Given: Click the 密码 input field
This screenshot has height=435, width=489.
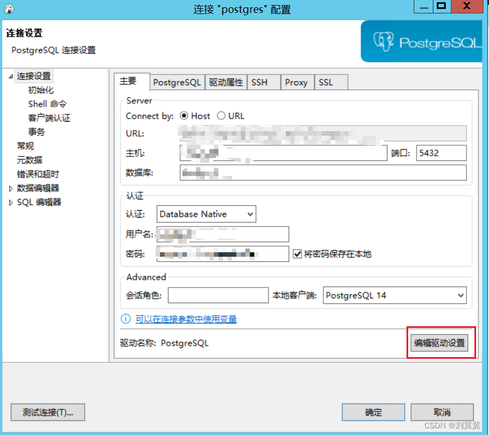Looking at the screenshot, I should coord(223,254).
